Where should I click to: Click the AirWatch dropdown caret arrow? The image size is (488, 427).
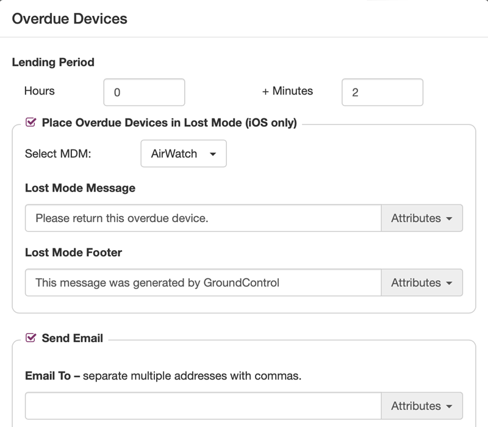coord(213,154)
